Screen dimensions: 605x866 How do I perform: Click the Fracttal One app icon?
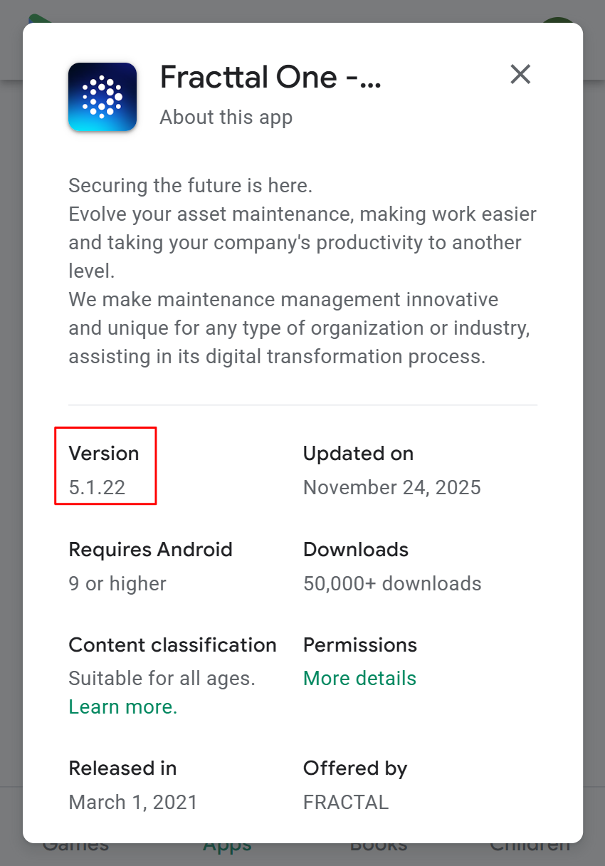tap(102, 97)
